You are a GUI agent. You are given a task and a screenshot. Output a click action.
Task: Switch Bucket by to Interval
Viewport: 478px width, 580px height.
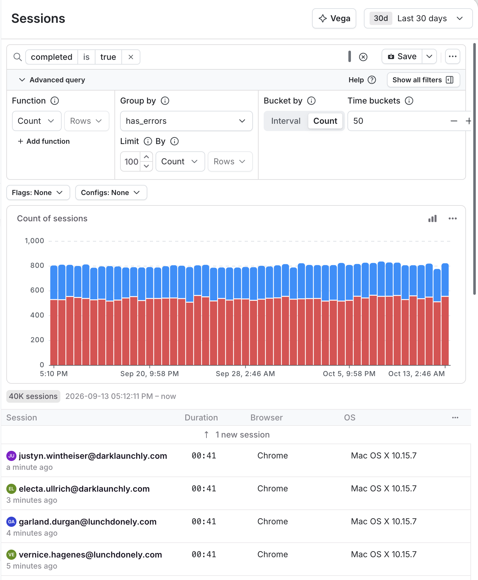pyautogui.click(x=286, y=121)
